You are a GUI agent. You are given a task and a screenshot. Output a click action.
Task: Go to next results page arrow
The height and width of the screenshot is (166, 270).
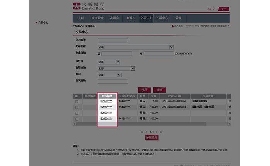pyautogui.click(x=156, y=132)
